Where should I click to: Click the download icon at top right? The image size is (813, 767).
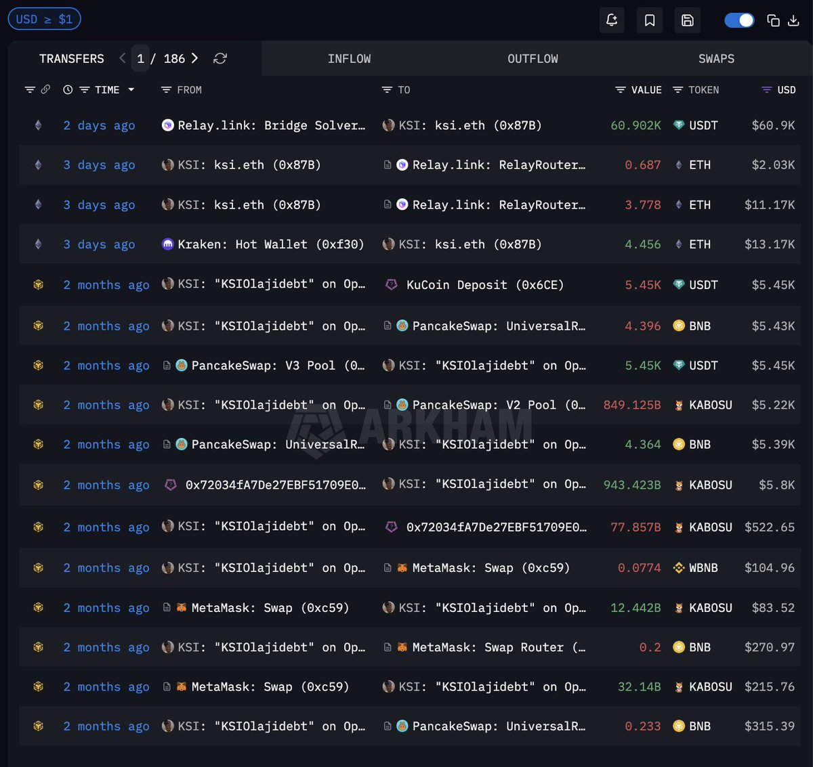click(793, 20)
